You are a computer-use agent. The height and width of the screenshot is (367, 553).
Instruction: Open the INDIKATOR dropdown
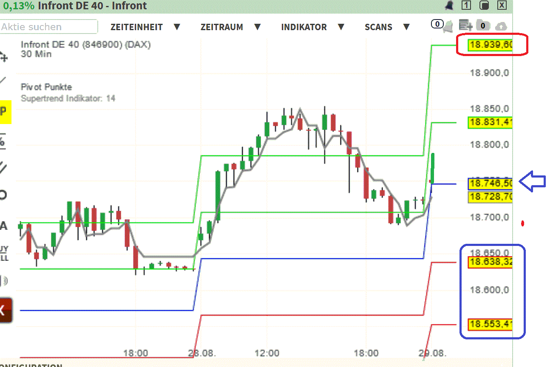pos(304,27)
